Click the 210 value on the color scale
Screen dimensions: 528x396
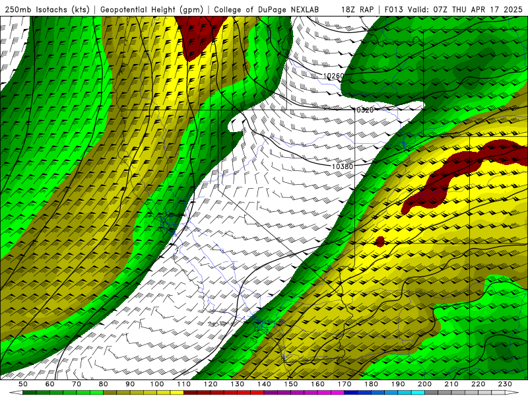[451, 384]
